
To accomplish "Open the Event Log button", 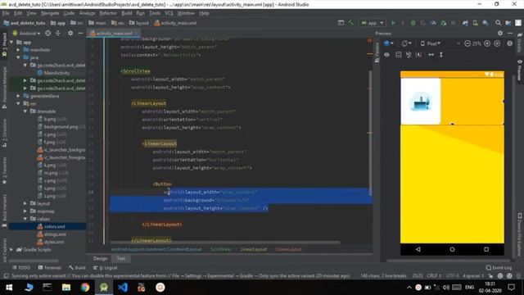I will point(499,268).
